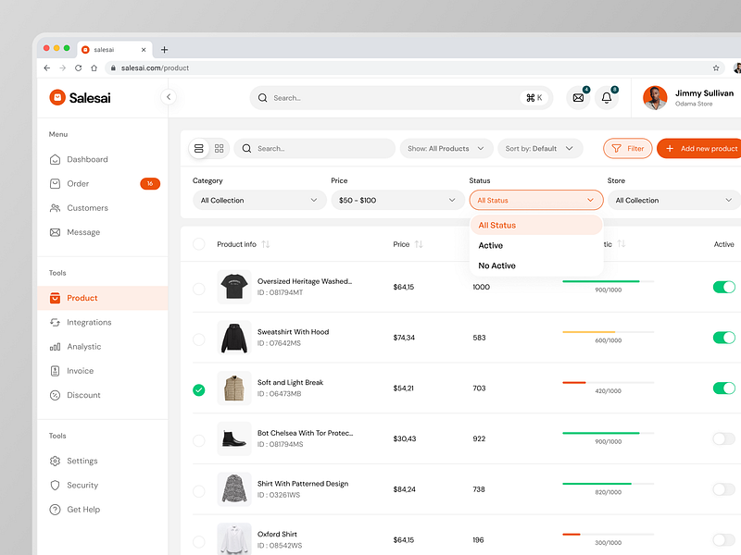Select Bot Chelsea row checkbox
This screenshot has width=741, height=555.
pos(199,440)
